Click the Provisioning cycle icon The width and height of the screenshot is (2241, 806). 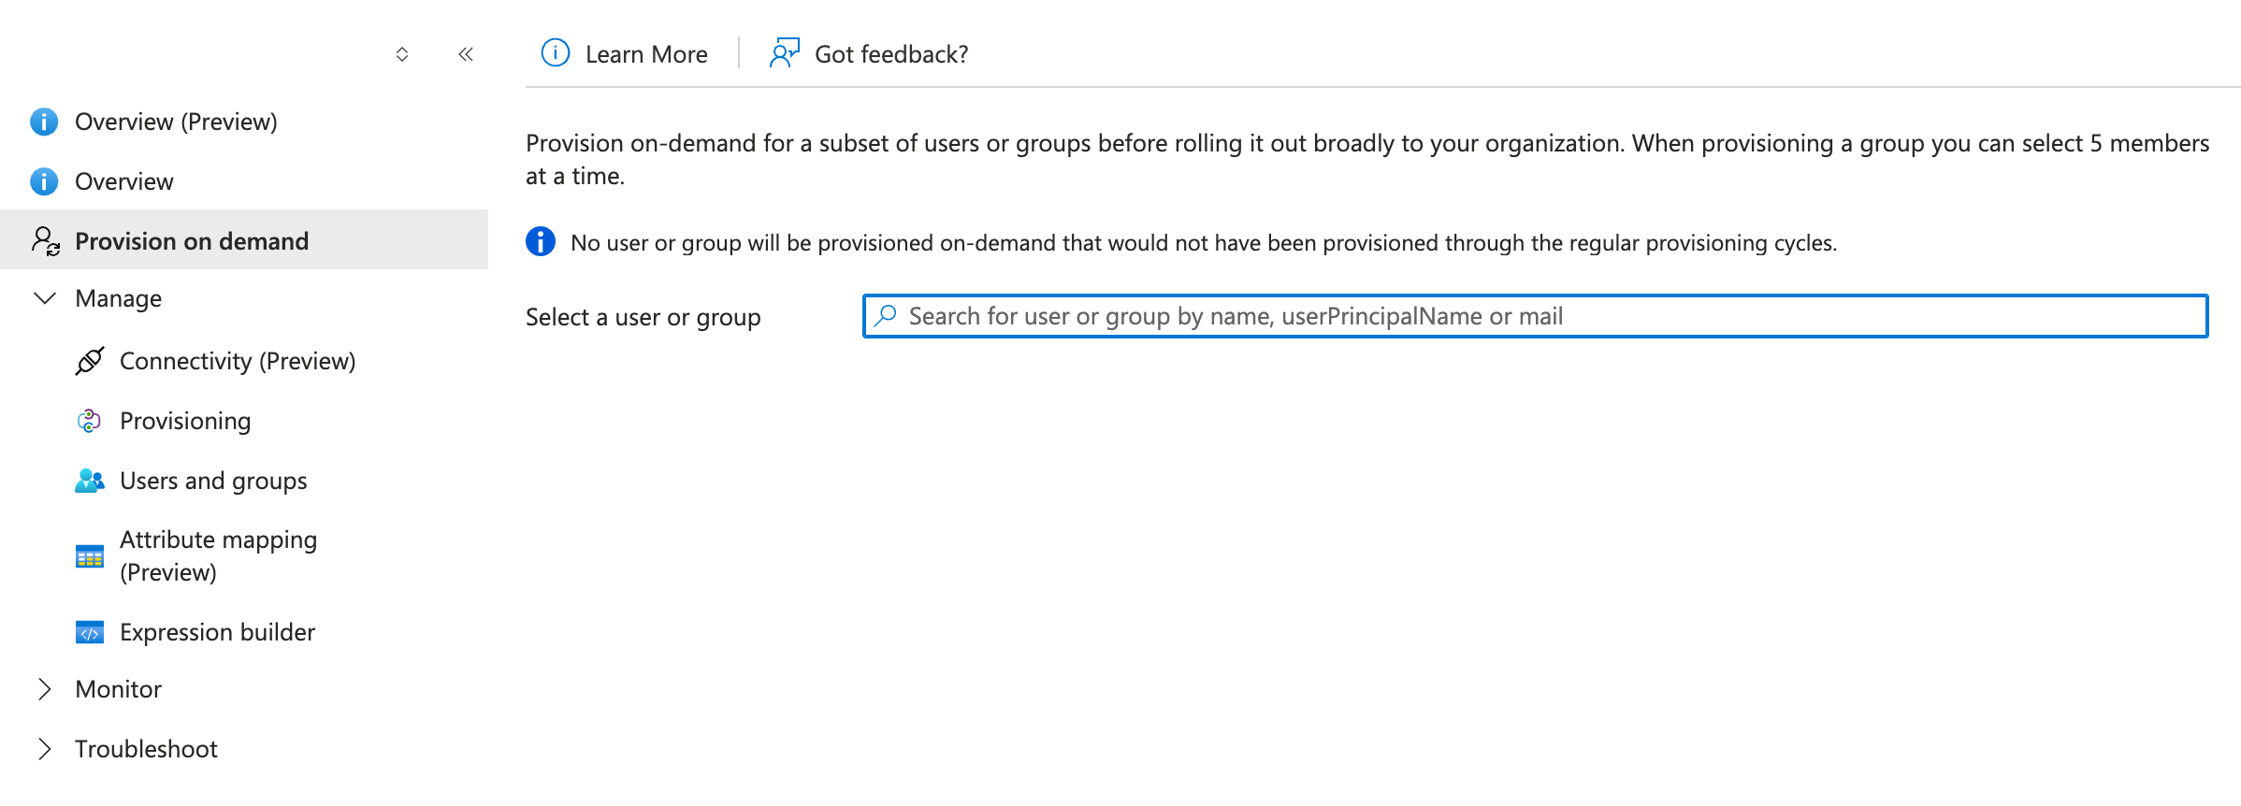tap(89, 421)
